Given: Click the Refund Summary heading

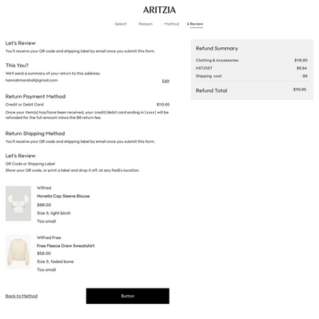Looking at the screenshot, I should click(x=217, y=49).
